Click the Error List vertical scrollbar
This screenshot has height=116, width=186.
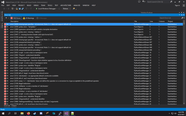click(x=184, y=63)
